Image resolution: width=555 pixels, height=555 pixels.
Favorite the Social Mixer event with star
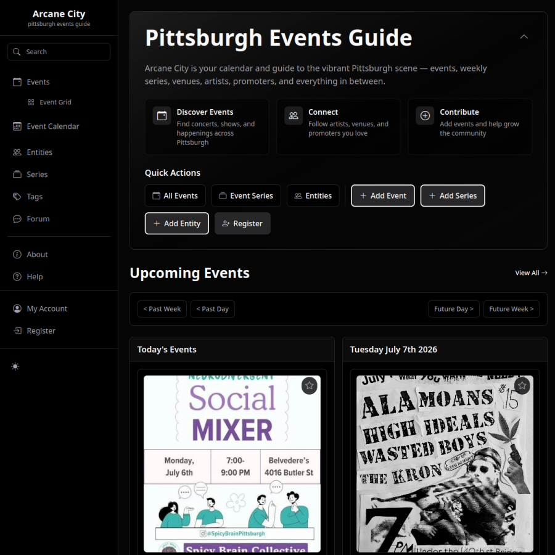point(310,385)
